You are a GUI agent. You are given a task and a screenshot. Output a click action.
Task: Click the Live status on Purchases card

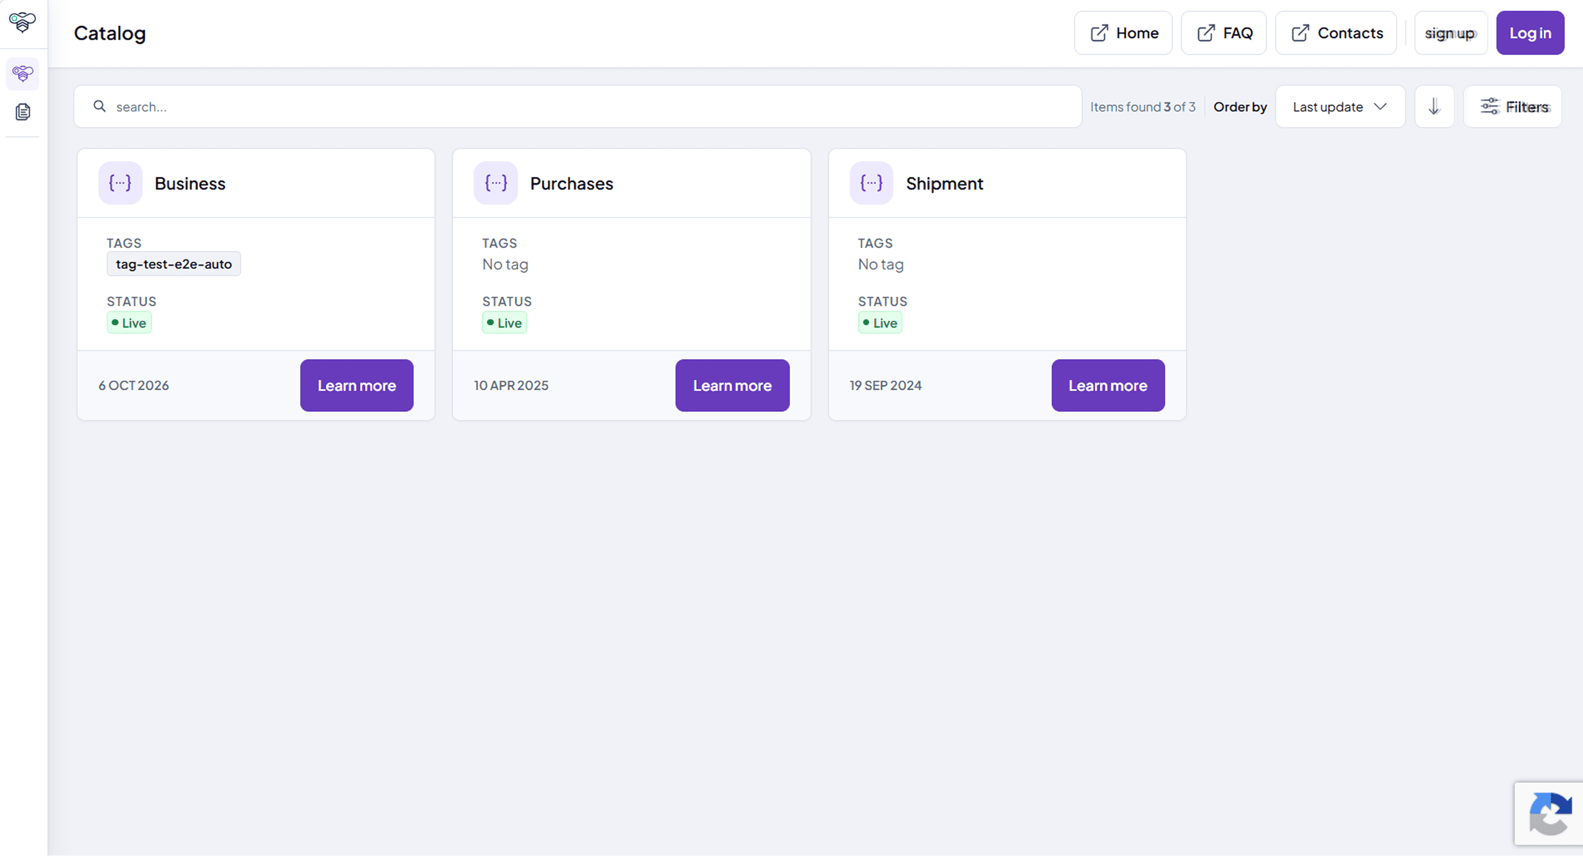pos(504,323)
